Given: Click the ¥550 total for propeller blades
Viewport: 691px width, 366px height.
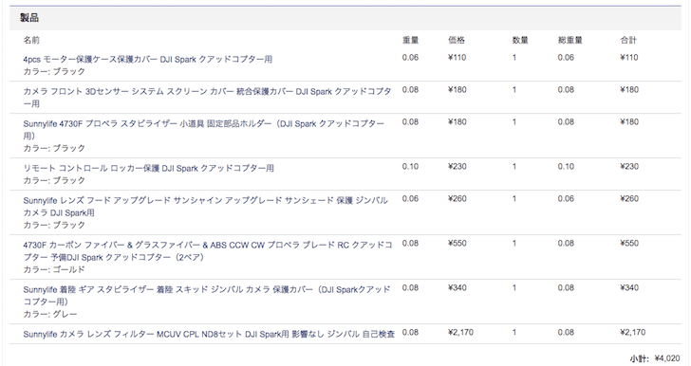Looking at the screenshot, I should (629, 243).
